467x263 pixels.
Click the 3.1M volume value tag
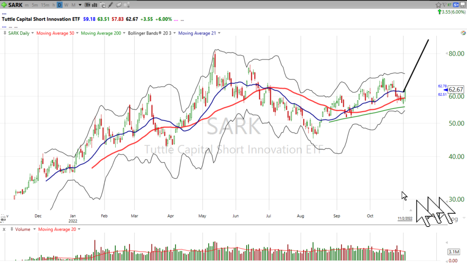[x=454, y=252]
